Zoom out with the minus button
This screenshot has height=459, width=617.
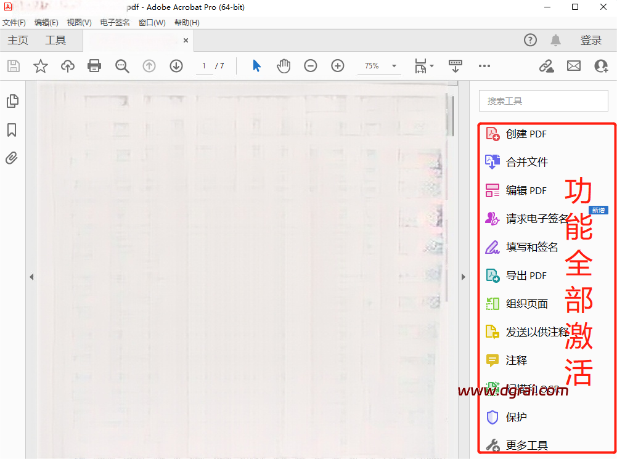tap(311, 66)
